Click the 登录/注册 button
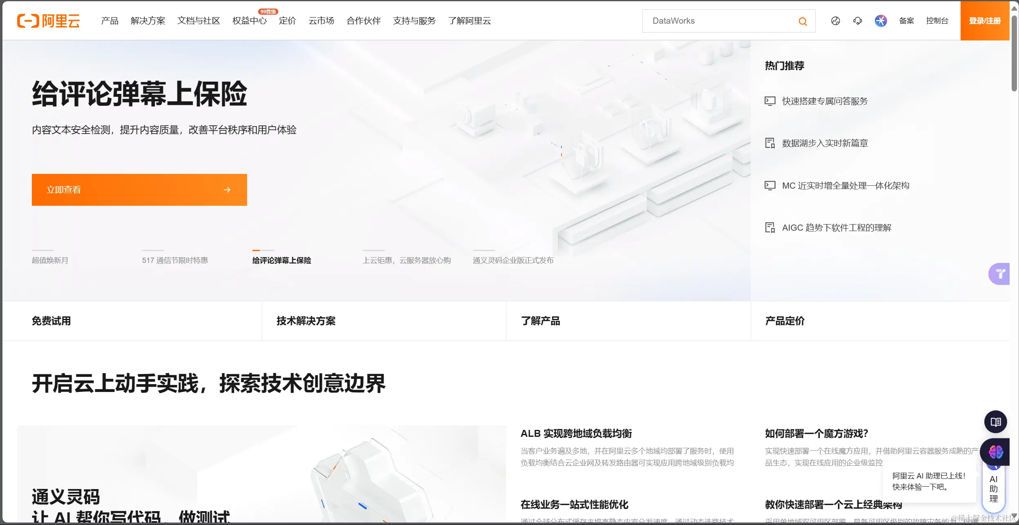 (x=985, y=21)
